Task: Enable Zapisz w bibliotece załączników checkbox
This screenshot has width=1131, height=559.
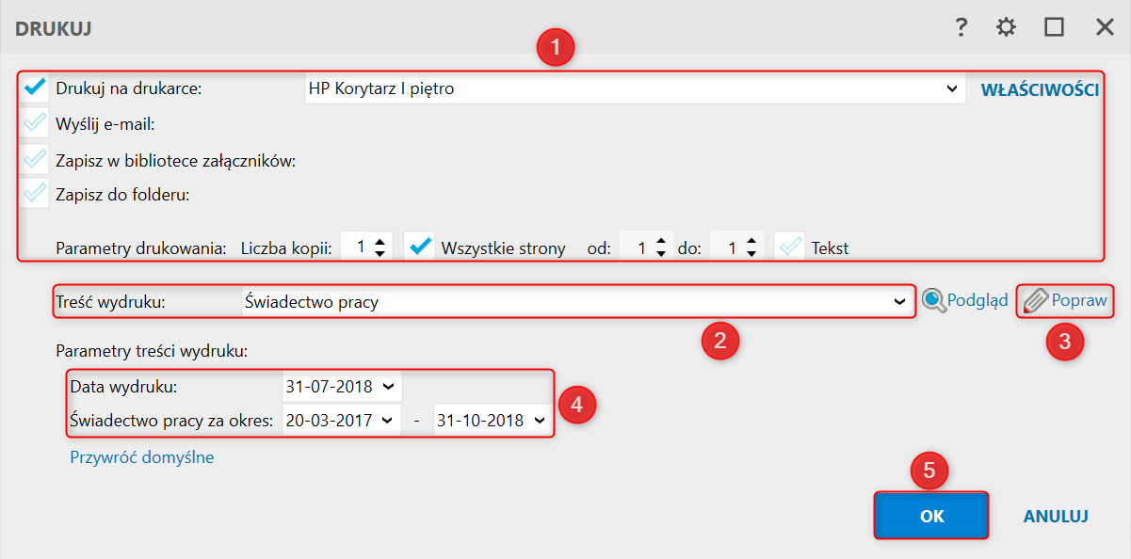Action: click(35, 159)
